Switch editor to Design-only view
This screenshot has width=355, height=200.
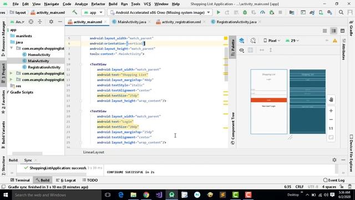[342, 31]
